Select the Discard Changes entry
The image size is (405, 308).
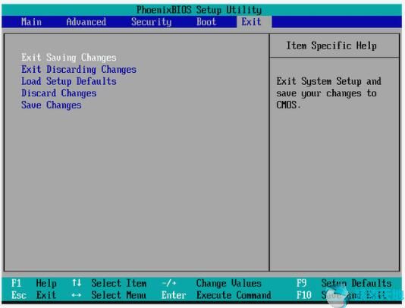(x=59, y=93)
